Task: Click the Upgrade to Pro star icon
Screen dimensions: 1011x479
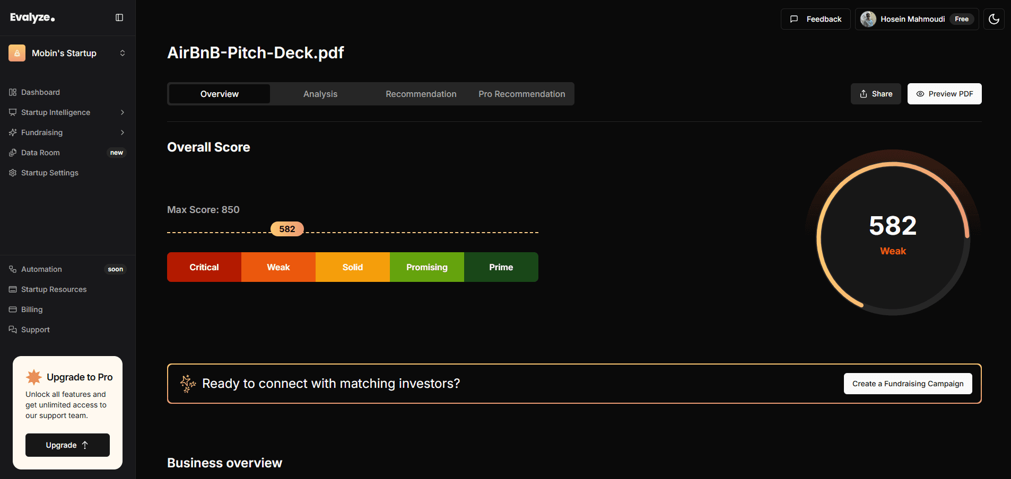Action: [34, 377]
